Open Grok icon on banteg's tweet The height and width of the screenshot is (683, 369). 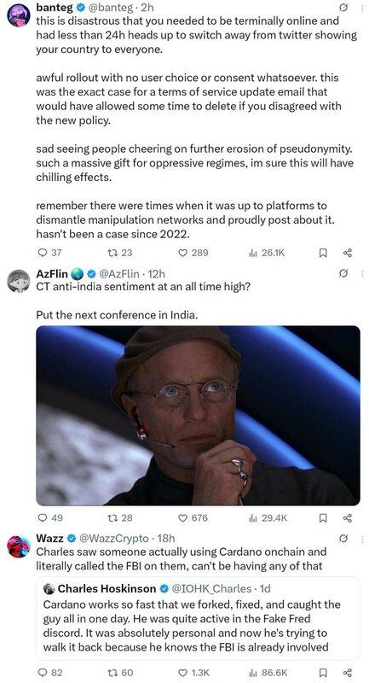click(x=343, y=8)
